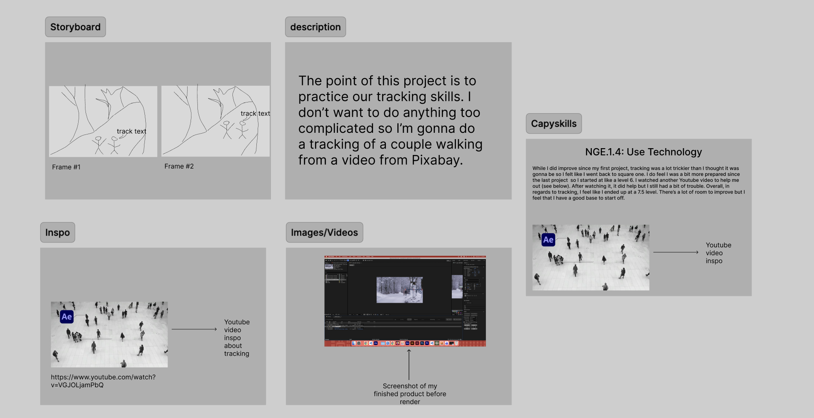This screenshot has width=814, height=418.
Task: Click the stick figures in Frame #2 sketch
Action: [234, 130]
